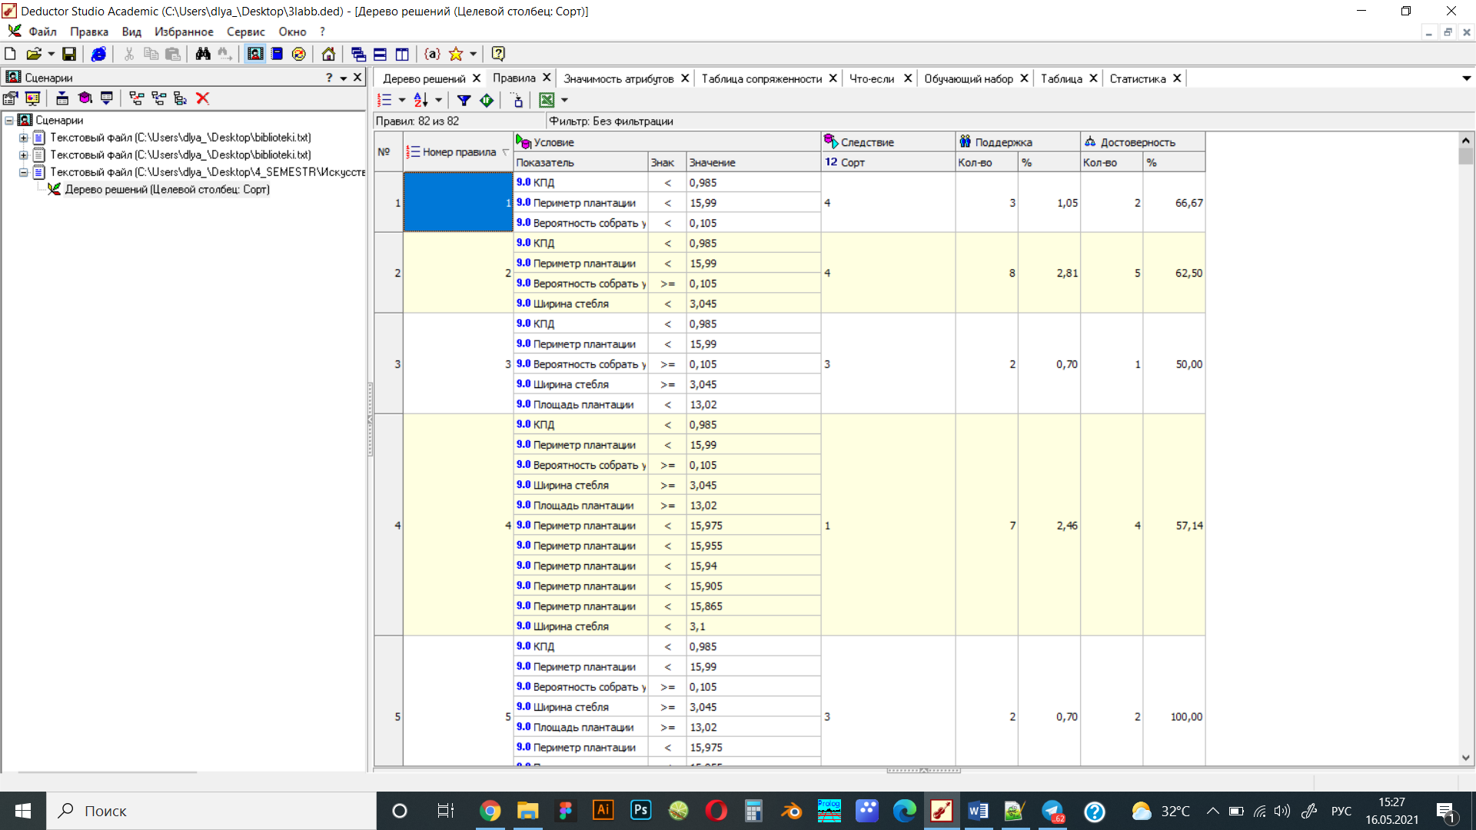
Task: Close the Правила tab
Action: tap(547, 78)
